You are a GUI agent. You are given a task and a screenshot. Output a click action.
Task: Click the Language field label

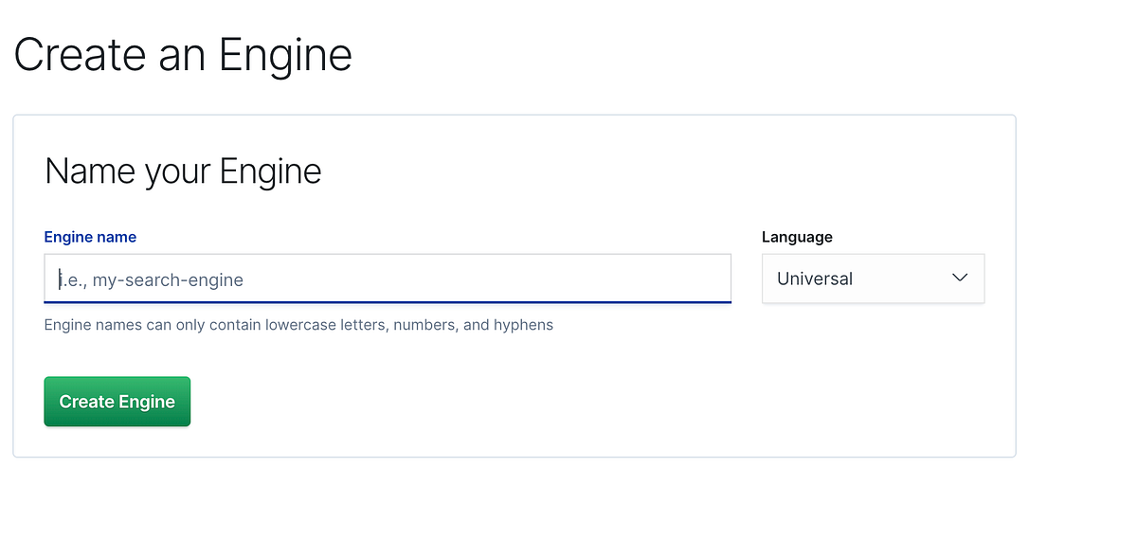pyautogui.click(x=796, y=237)
